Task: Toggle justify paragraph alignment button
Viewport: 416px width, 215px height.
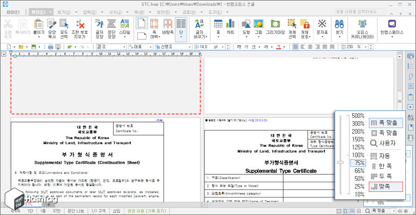Action: pyautogui.click(x=295, y=47)
